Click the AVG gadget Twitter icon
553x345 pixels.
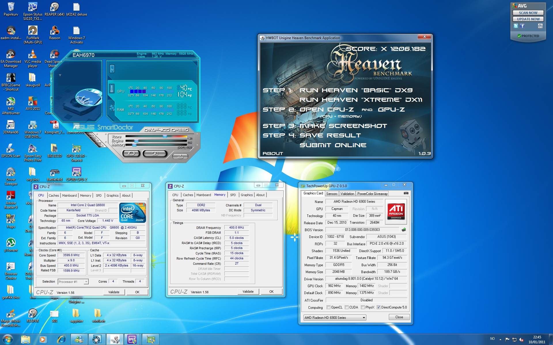tap(516, 26)
